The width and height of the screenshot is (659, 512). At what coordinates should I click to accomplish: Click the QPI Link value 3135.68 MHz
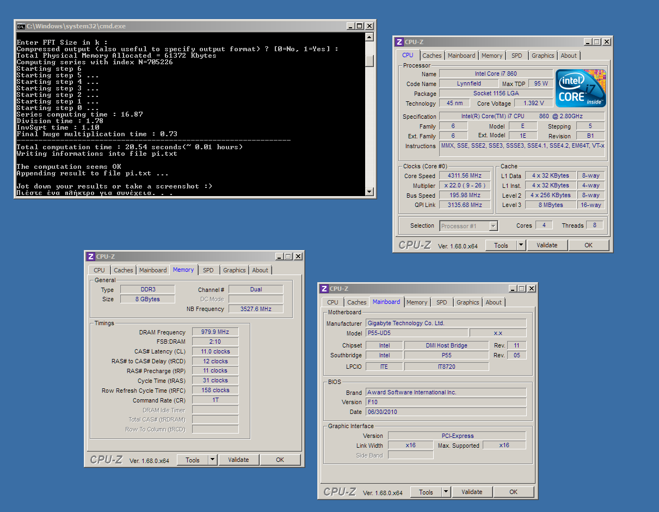465,205
